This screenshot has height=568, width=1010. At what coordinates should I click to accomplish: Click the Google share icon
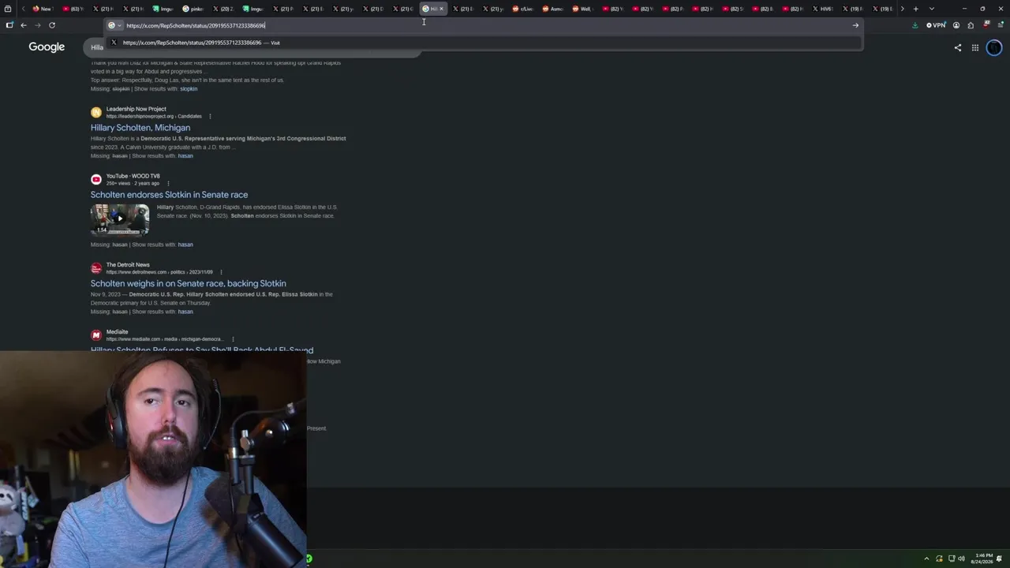(x=958, y=47)
